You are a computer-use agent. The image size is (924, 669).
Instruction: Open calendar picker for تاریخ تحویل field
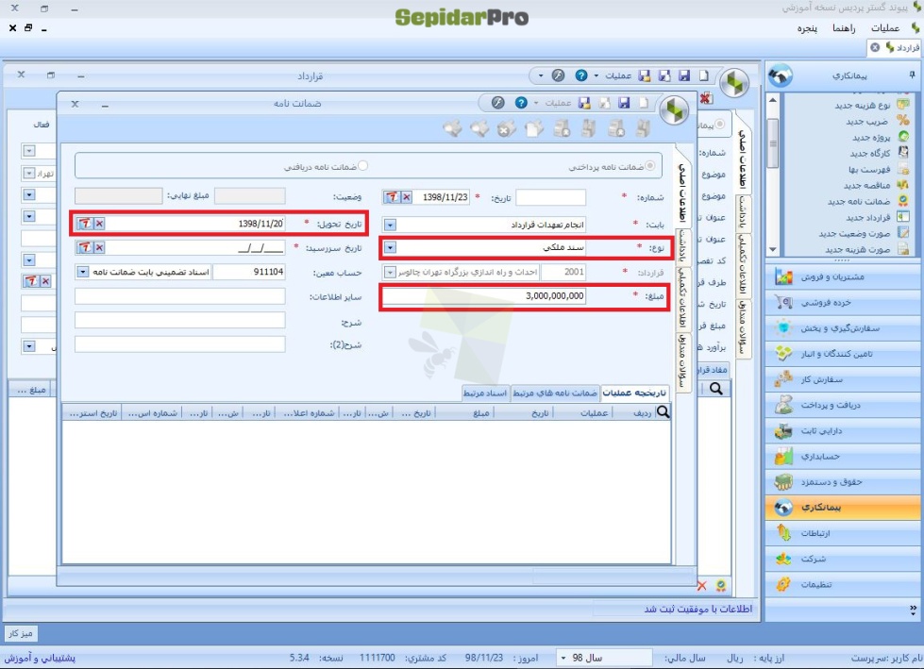pyautogui.click(x=85, y=224)
